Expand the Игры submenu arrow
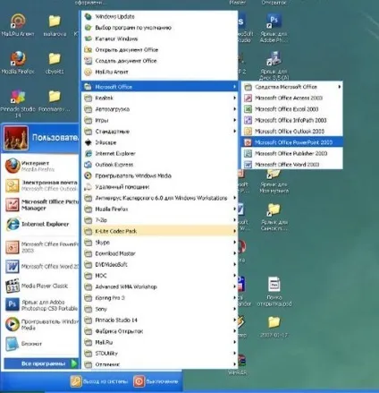Image resolution: width=379 pixels, height=393 pixels. pos(234,120)
